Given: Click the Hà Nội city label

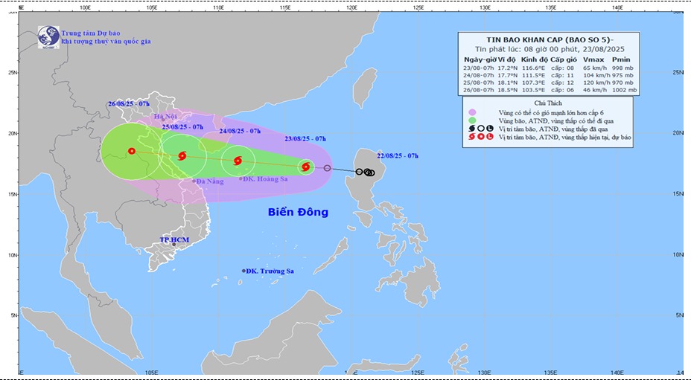Looking at the screenshot, I should 165,117.
